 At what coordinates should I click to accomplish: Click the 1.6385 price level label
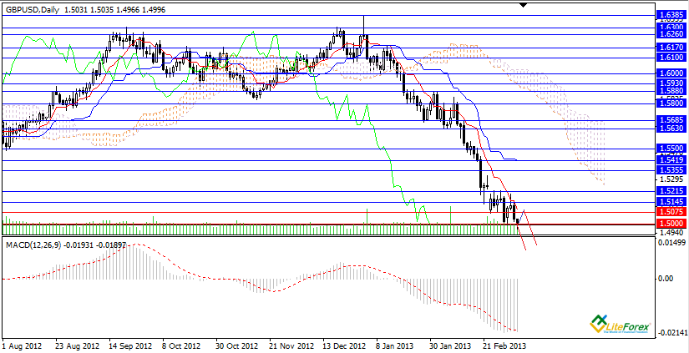click(671, 15)
